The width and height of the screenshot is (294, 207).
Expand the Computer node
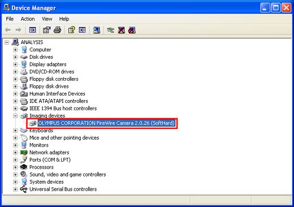15,50
